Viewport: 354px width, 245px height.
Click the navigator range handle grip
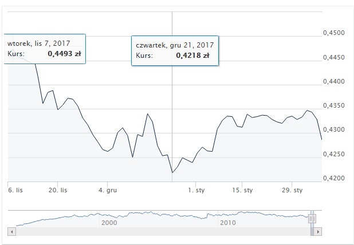pyautogui.click(x=312, y=218)
